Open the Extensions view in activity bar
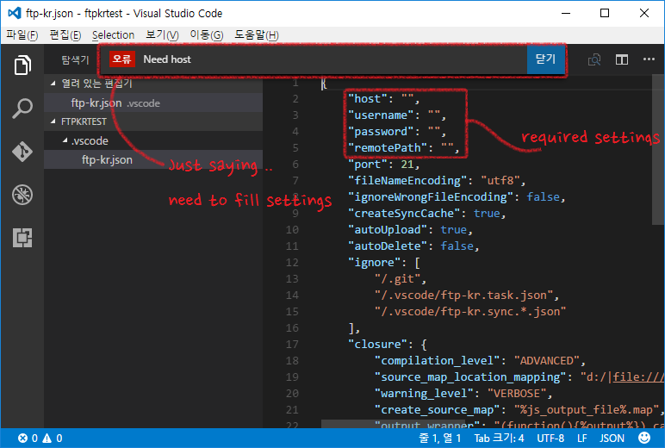This screenshot has width=665, height=448. (x=22, y=238)
